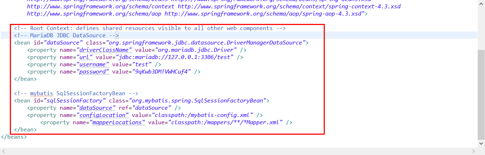Click the property name "password"
This screenshot has width=485, height=155.
92,72
